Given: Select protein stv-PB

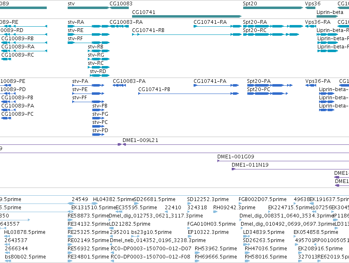Looking at the screenshot, I should point(98,110).
